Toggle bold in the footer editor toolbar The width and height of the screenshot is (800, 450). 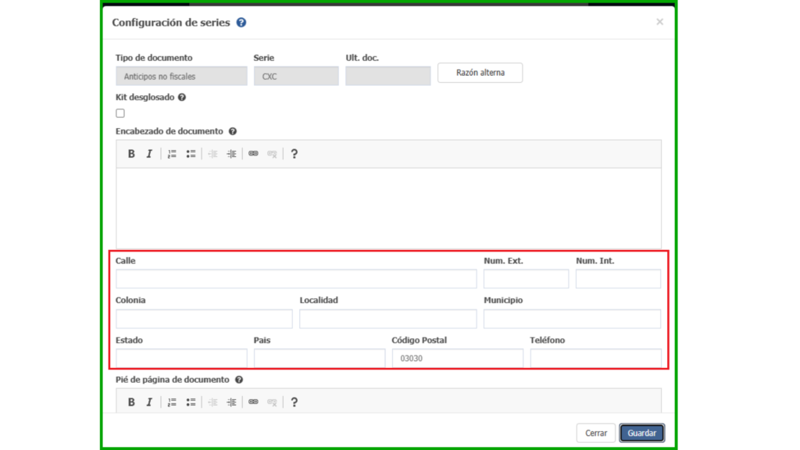coord(131,402)
